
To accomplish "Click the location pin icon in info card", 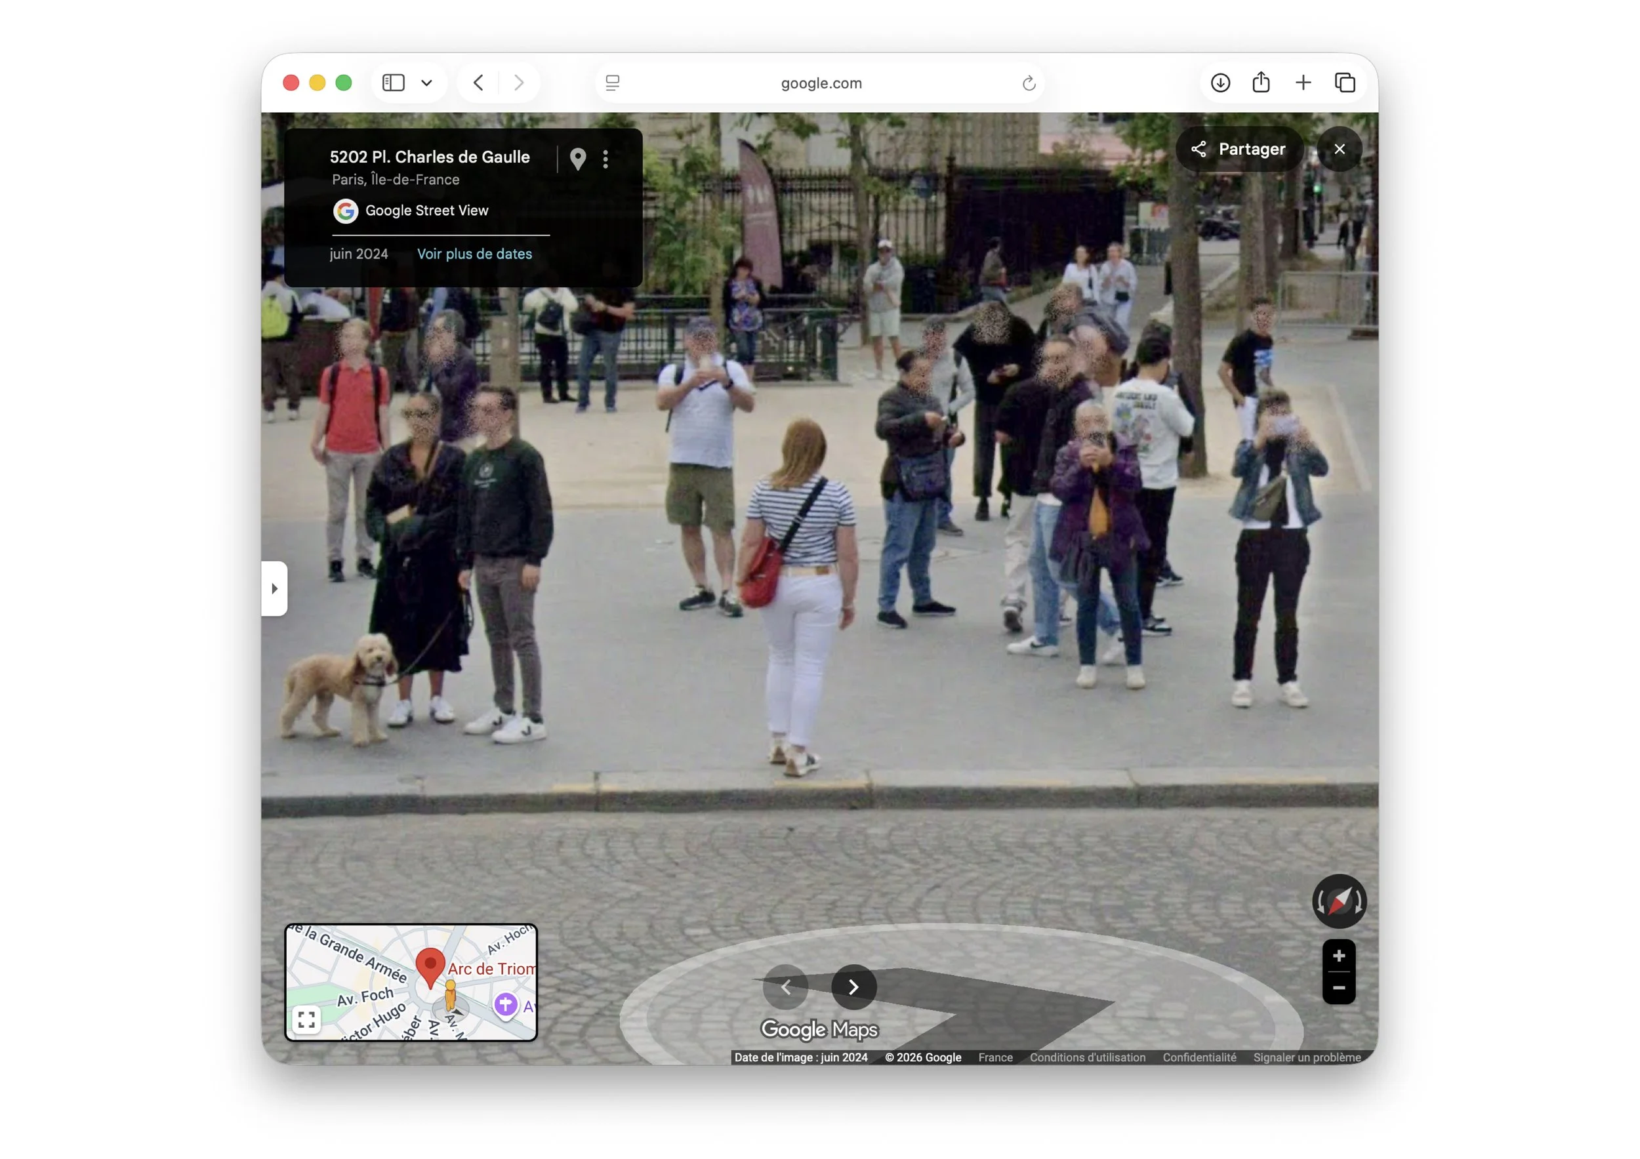I will pyautogui.click(x=578, y=159).
